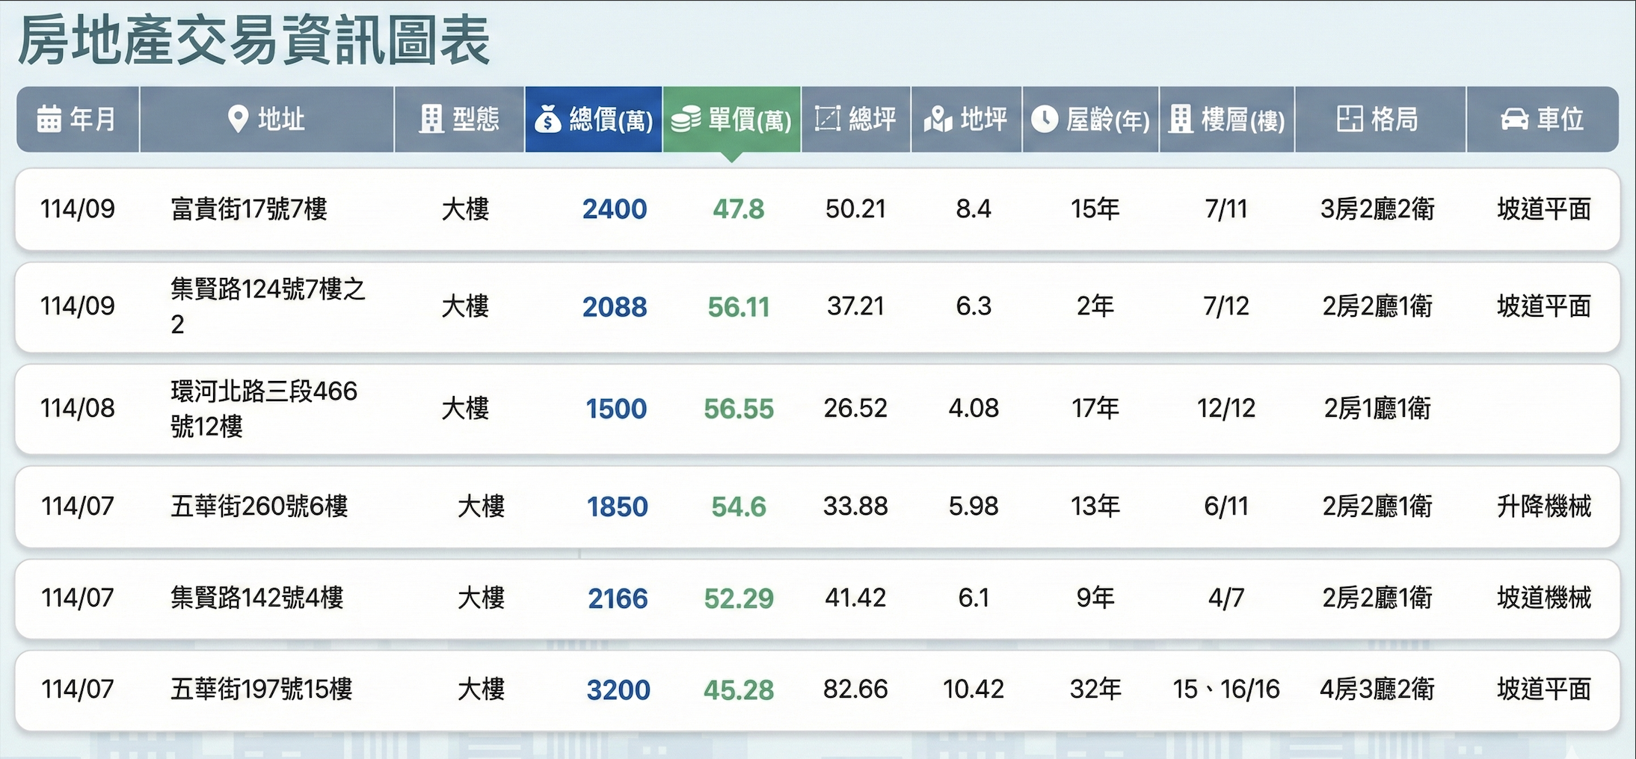Screen dimensions: 1636x759
Task: Click total area value 50.21
Action: 856,209
